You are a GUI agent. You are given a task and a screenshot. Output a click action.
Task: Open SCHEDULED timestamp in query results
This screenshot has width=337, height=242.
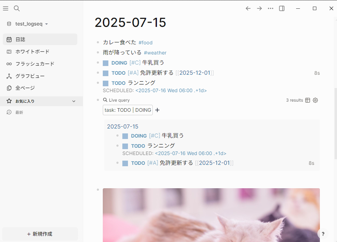191,153
